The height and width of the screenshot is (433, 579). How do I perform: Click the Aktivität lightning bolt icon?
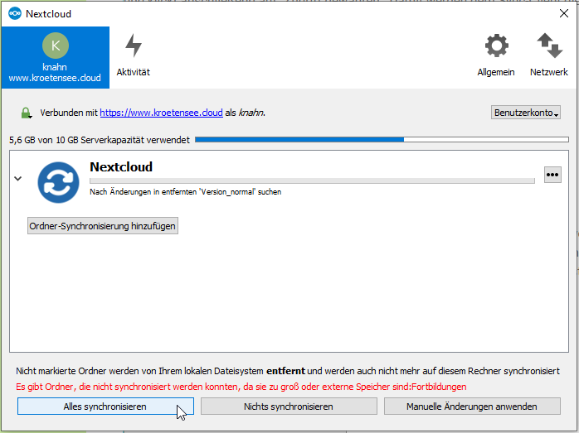tap(134, 46)
